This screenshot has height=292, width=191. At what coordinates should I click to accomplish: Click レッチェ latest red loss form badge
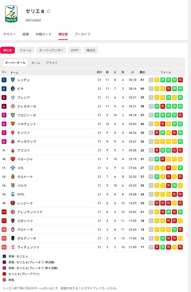180,80
